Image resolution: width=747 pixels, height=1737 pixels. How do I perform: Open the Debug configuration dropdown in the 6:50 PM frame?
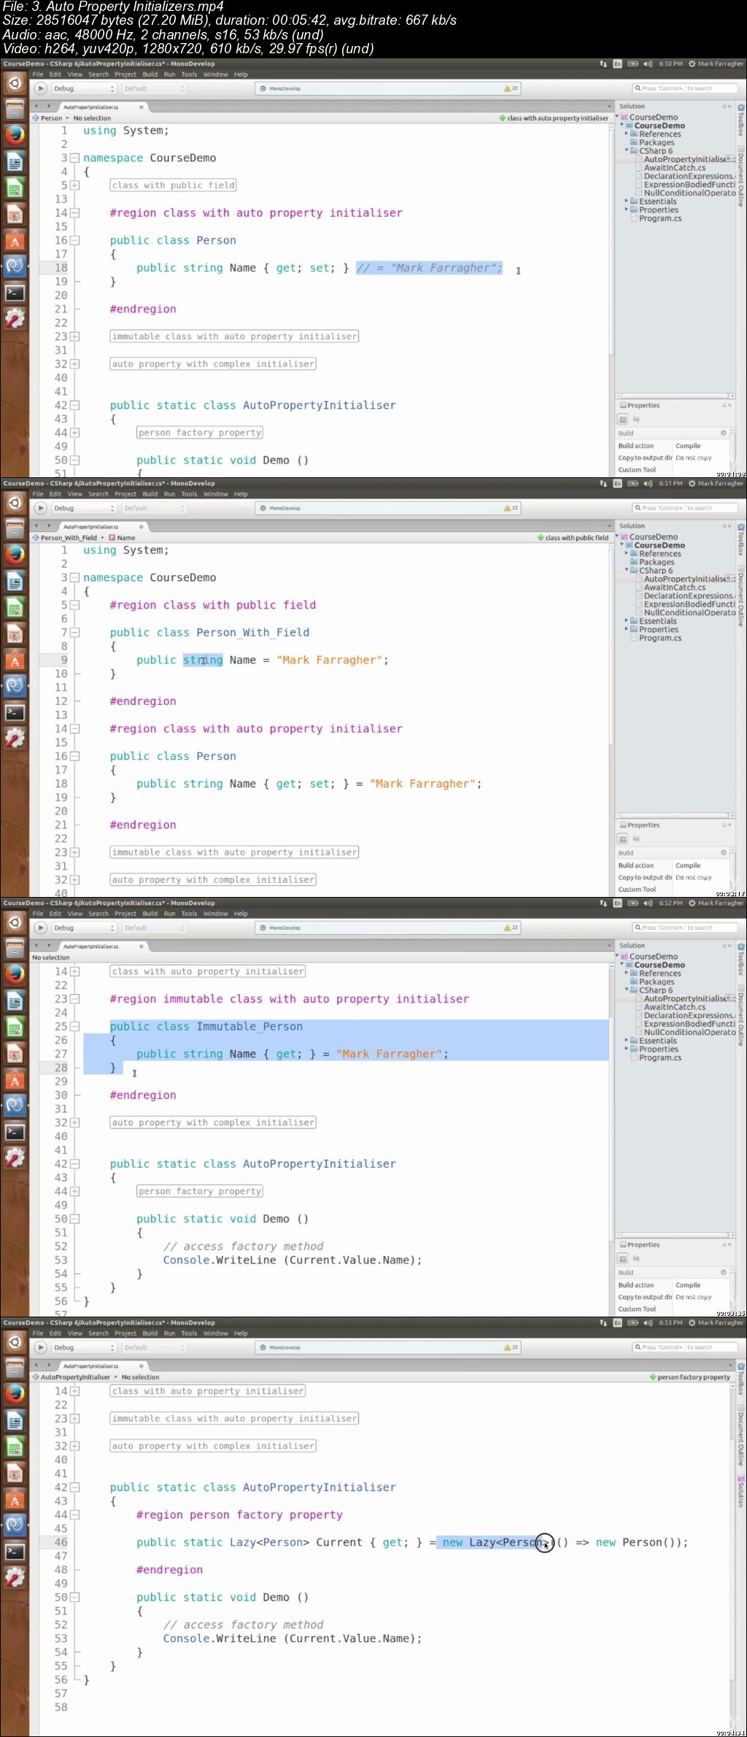pyautogui.click(x=84, y=88)
